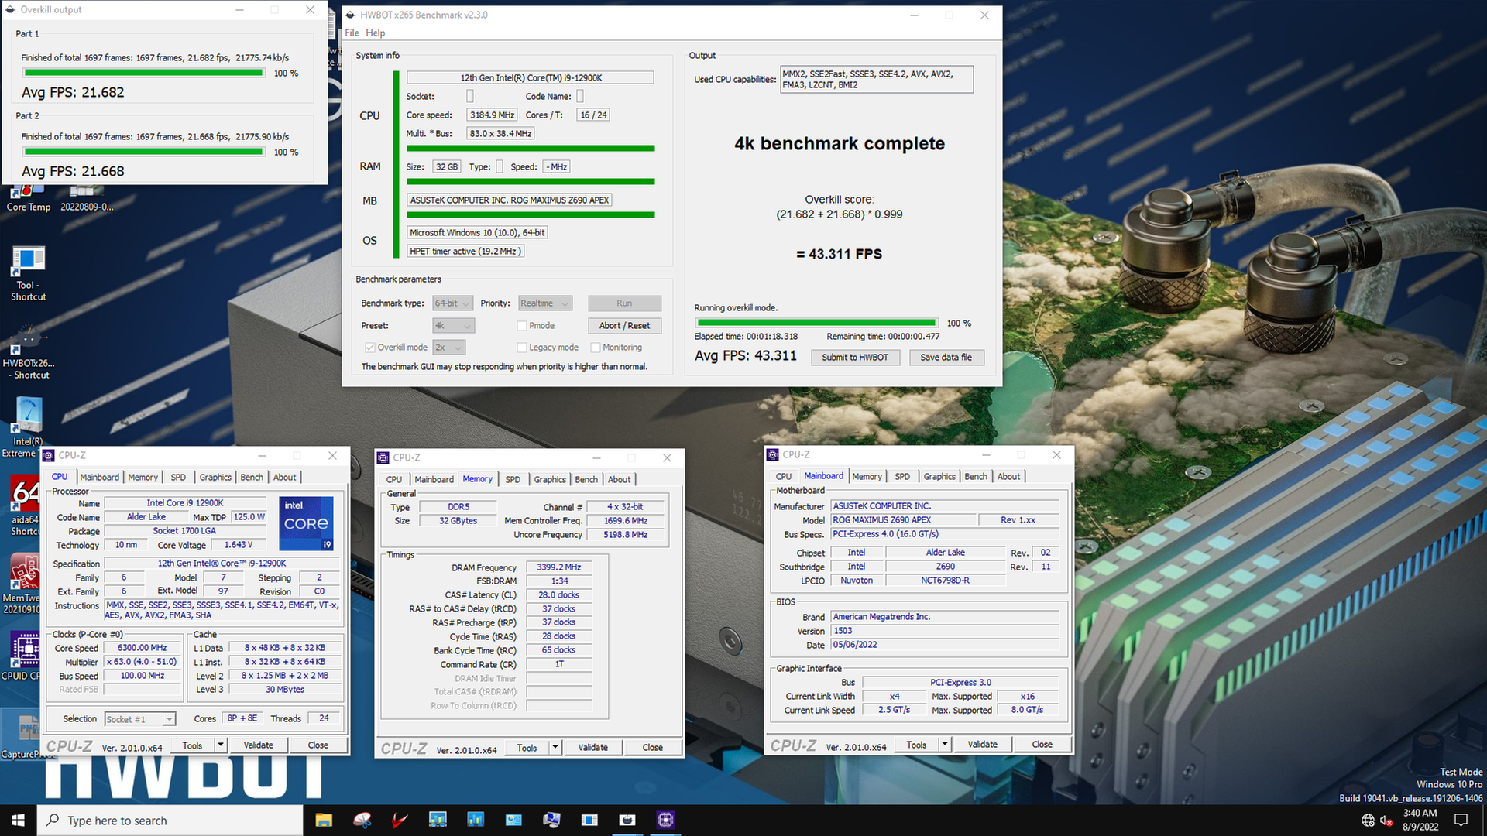Toggle the Monitoring checkbox
This screenshot has width=1487, height=836.
click(x=596, y=348)
